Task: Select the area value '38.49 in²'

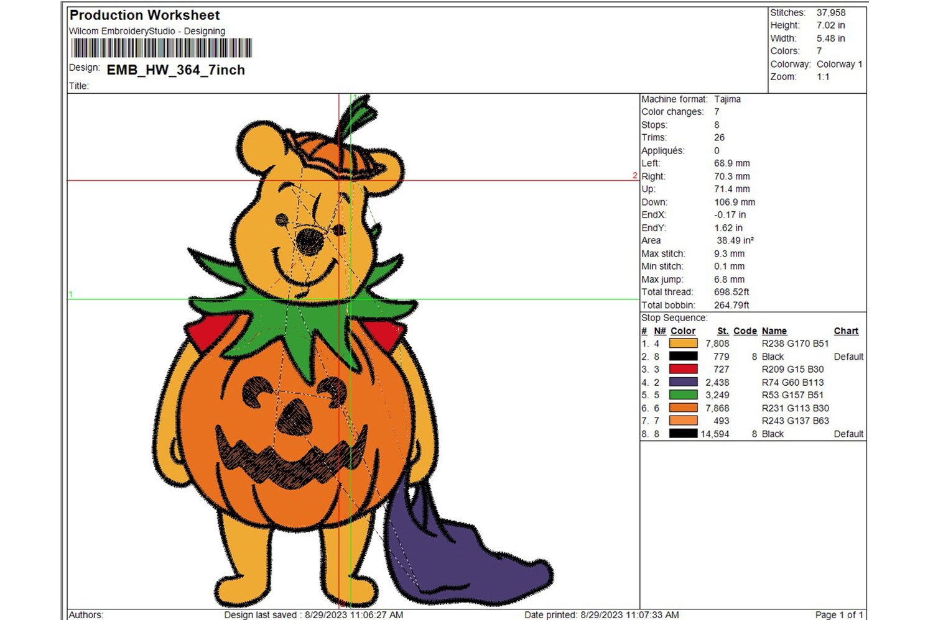Action: tap(735, 240)
